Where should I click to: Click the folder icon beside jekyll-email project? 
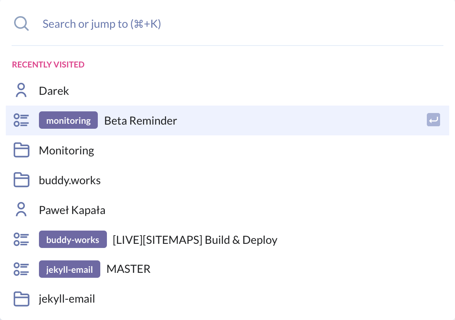(21, 299)
